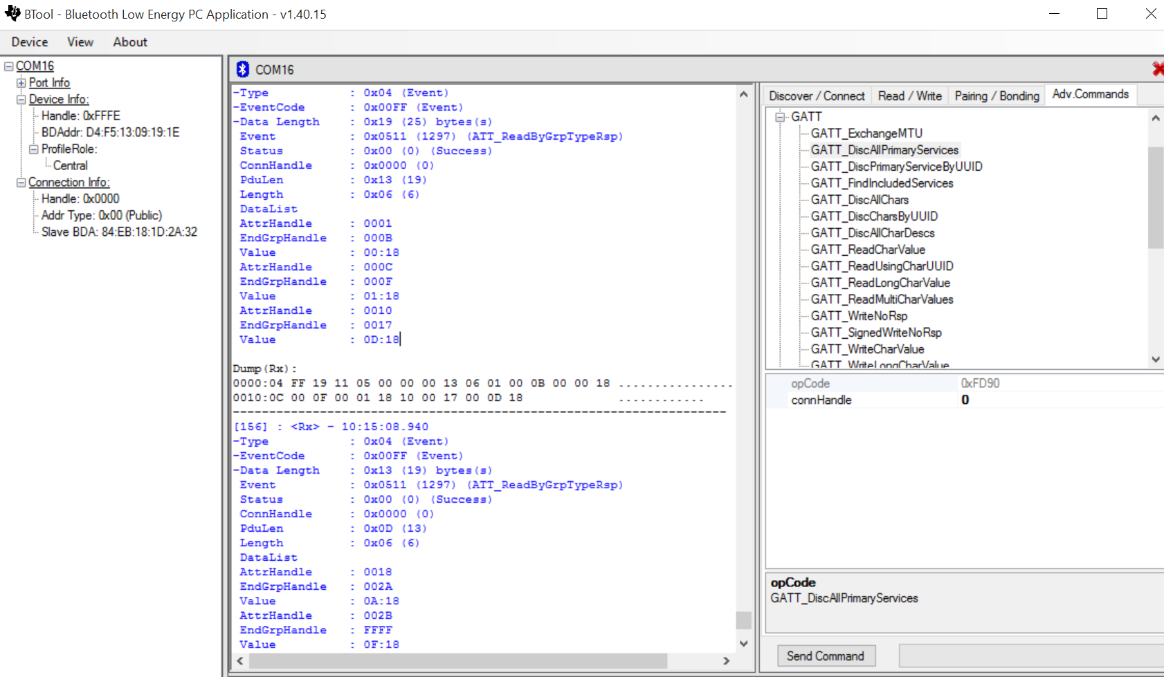Select the Central profile role entry
This screenshot has width=1164, height=677.
click(71, 166)
